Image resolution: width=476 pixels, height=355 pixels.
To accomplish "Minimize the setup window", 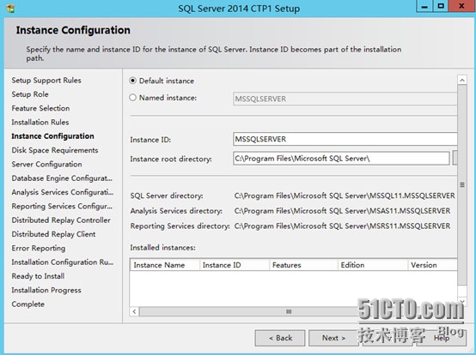I will point(424,6).
